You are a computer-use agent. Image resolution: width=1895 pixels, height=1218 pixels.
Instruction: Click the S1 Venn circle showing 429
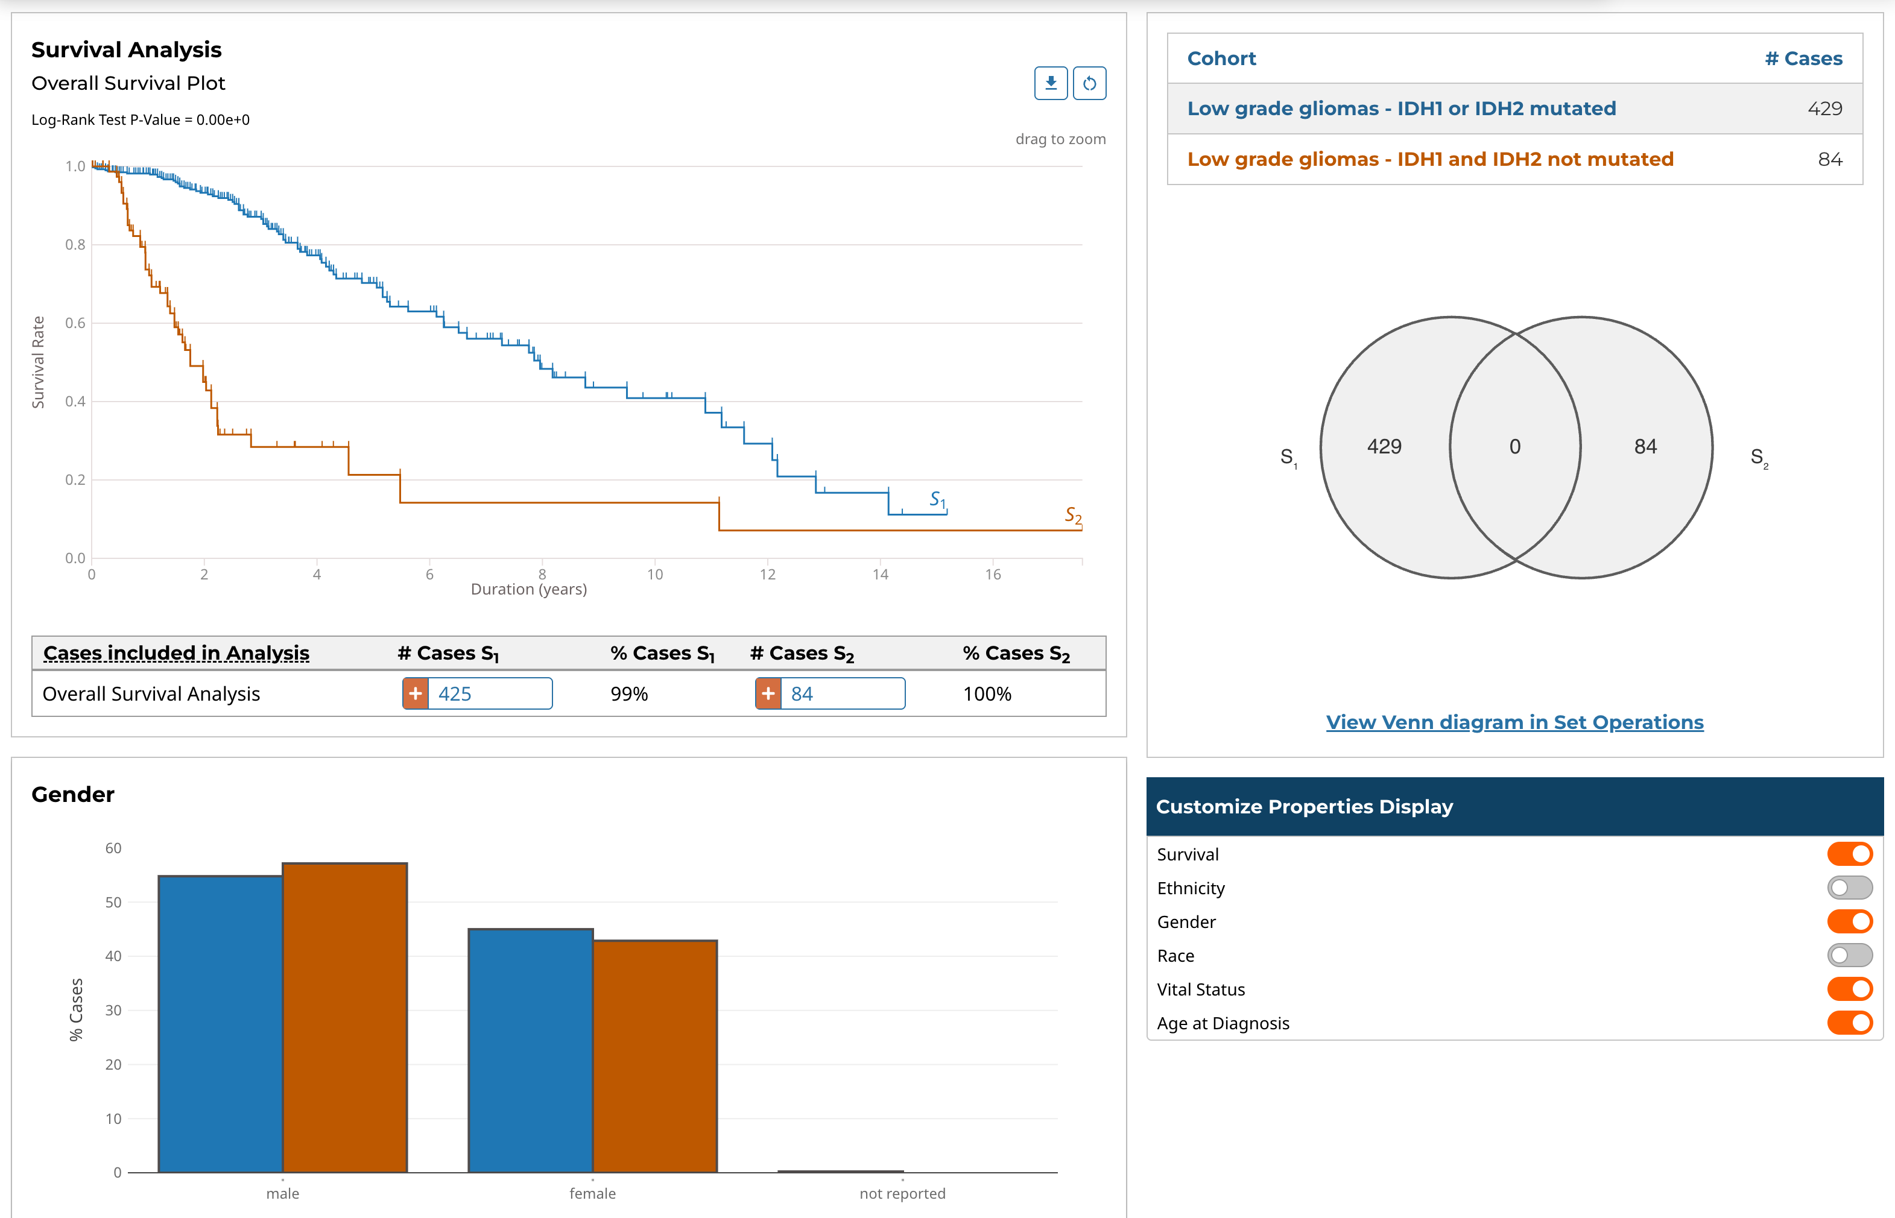point(1384,447)
